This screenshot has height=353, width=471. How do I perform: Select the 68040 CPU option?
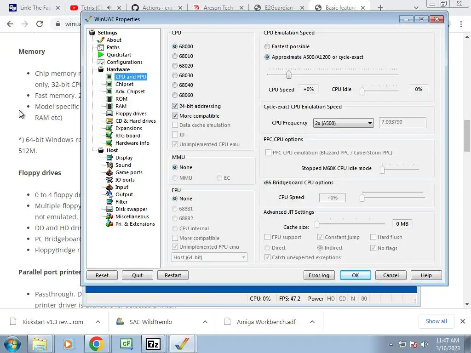174,85
